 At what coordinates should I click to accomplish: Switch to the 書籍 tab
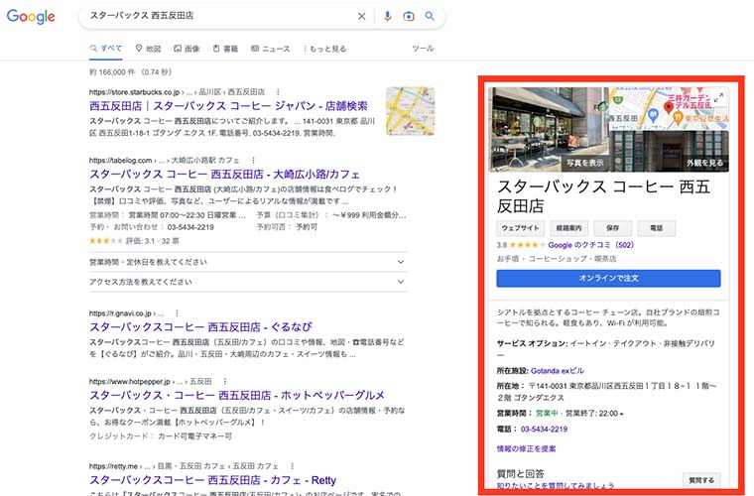pyautogui.click(x=225, y=49)
